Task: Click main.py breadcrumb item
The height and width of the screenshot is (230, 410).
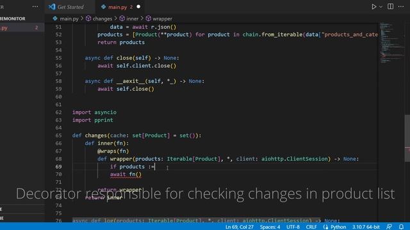Action: click(x=69, y=19)
